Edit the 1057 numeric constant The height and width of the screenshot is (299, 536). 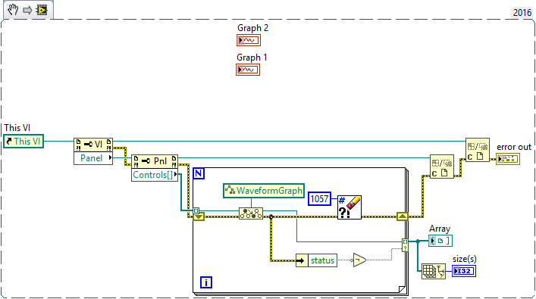(320, 198)
